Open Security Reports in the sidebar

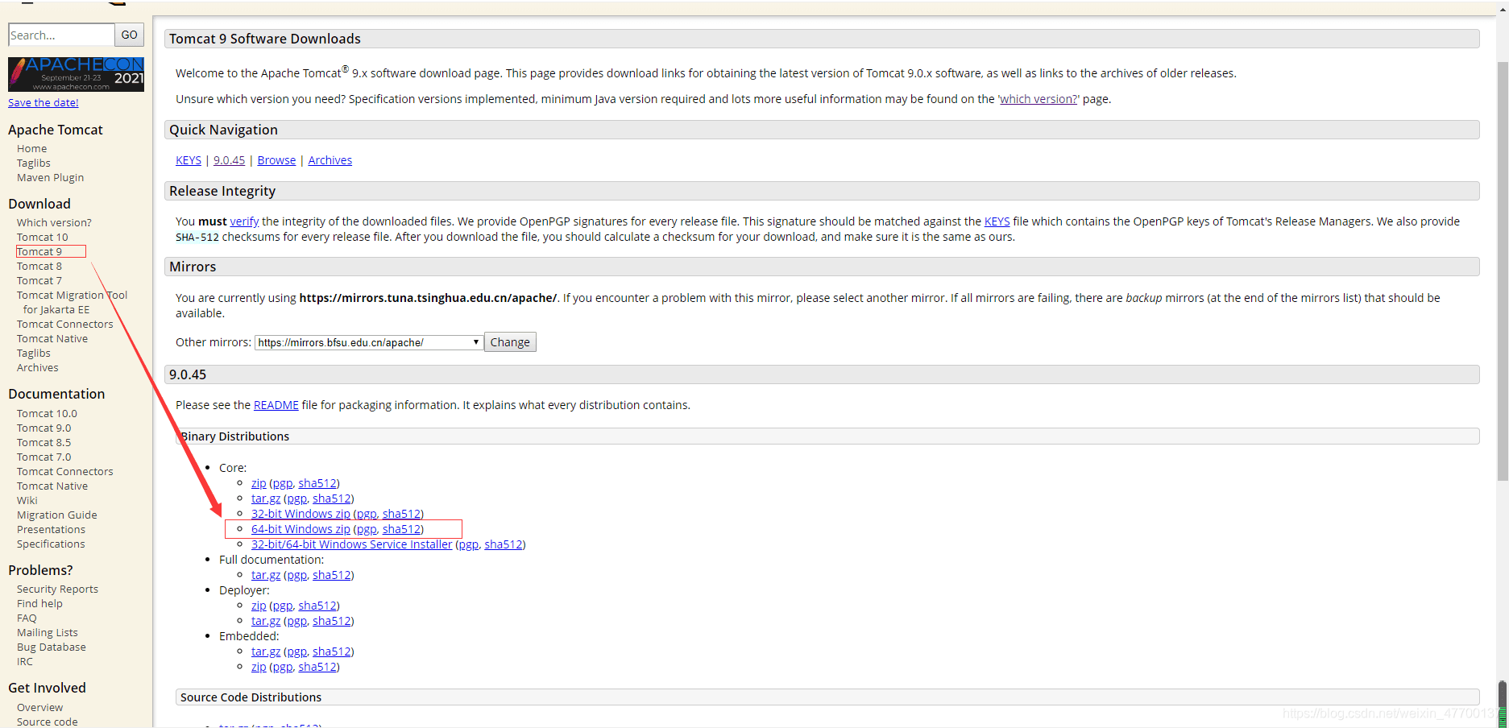[57, 589]
